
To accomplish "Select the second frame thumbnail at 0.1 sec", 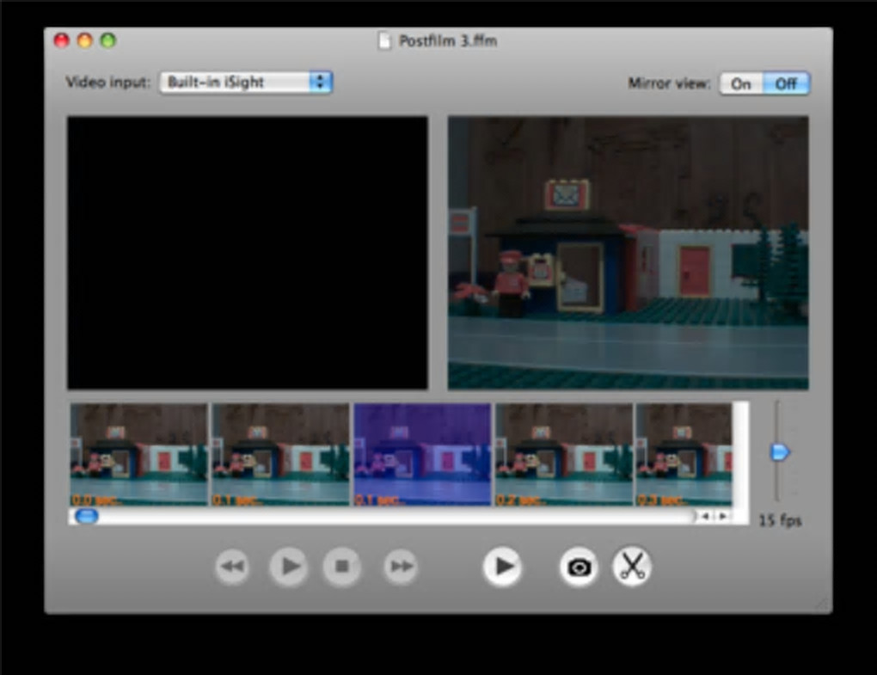I will 281,455.
